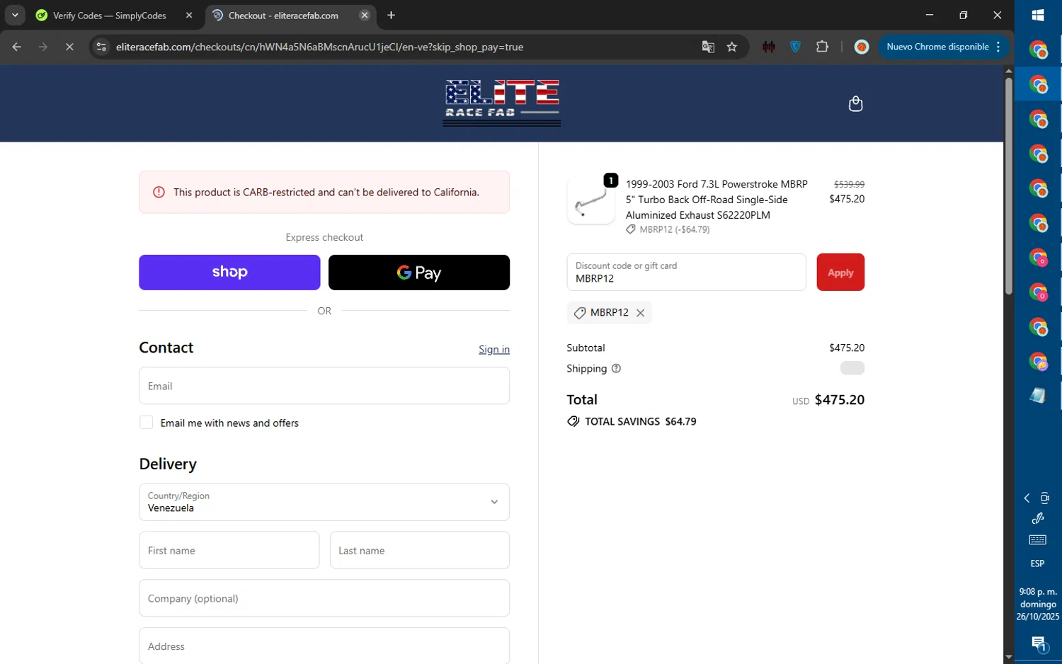This screenshot has height=664, width=1062.
Task: Click the Discount code or gift card field
Action: (686, 273)
